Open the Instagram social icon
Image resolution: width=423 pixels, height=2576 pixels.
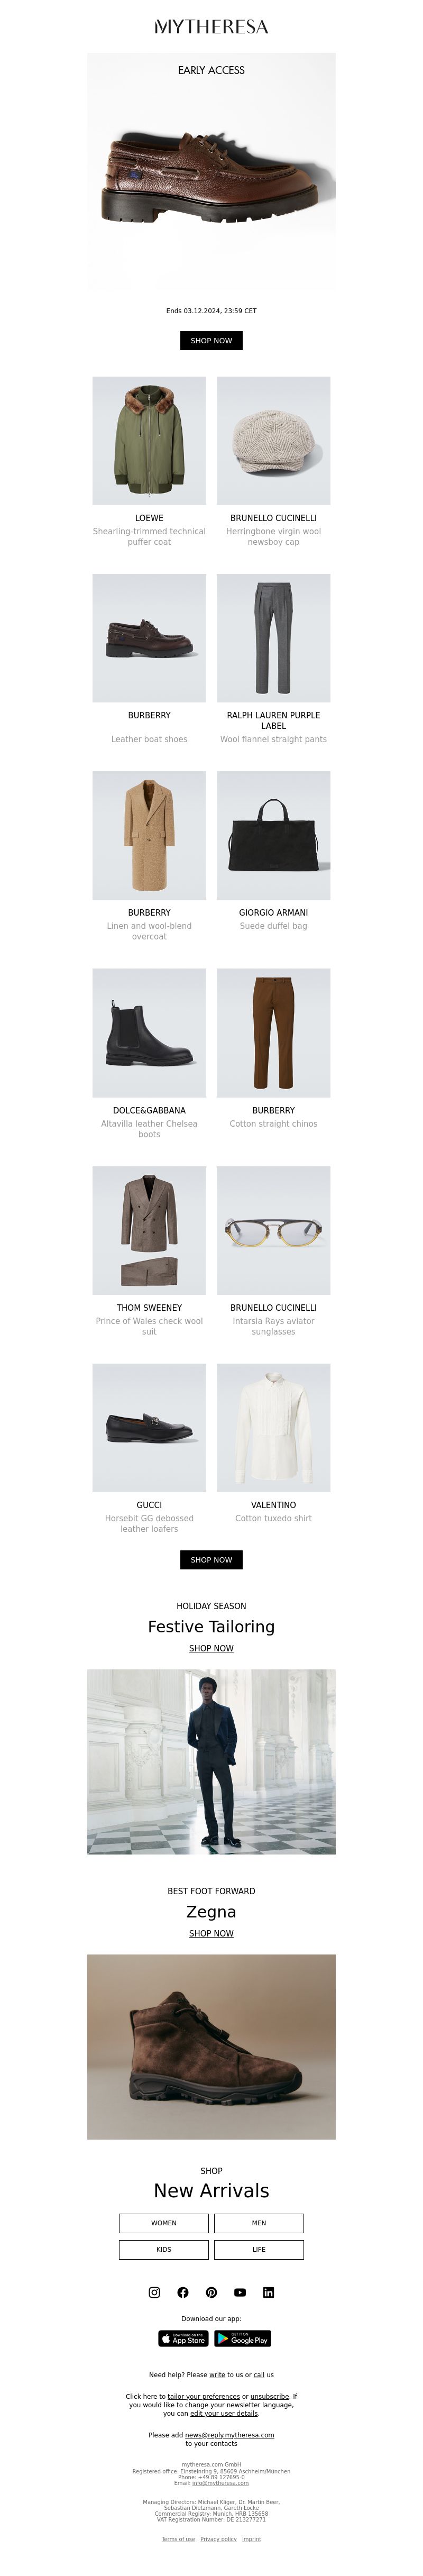click(x=154, y=2291)
